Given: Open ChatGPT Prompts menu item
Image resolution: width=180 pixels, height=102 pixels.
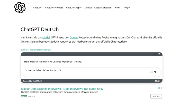Looking at the screenshot, I should pos(54,8).
